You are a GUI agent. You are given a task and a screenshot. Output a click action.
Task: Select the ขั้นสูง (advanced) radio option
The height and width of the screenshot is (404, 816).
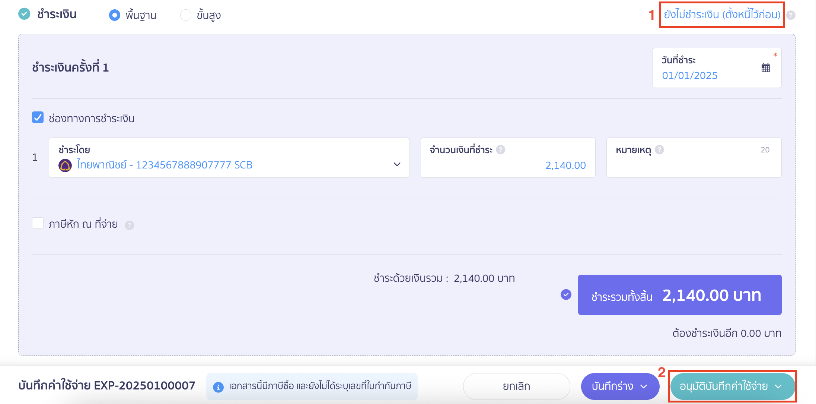[x=185, y=15]
